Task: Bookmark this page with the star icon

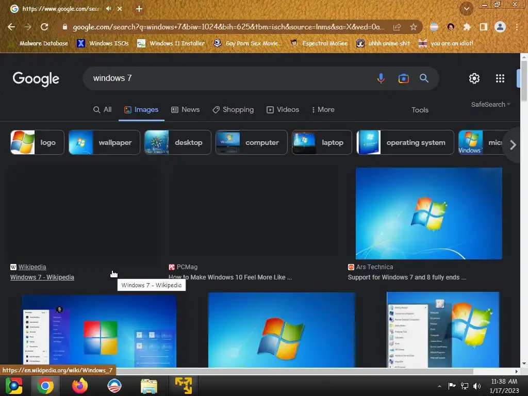Action: click(x=413, y=27)
